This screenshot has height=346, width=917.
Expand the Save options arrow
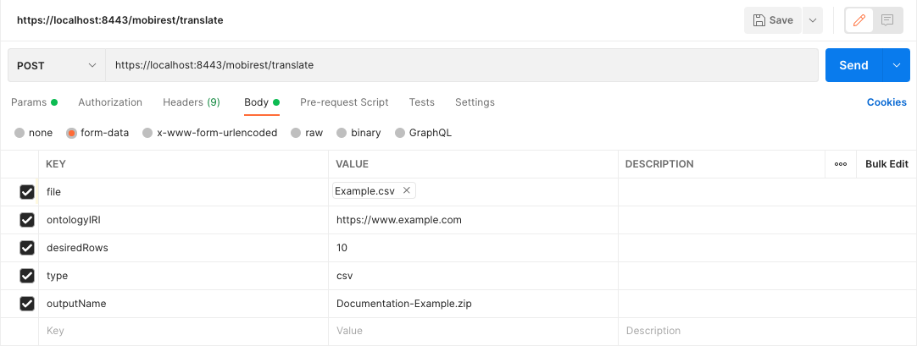pyautogui.click(x=812, y=20)
